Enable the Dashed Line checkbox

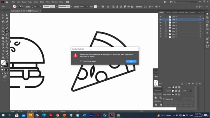click(x=164, y=99)
